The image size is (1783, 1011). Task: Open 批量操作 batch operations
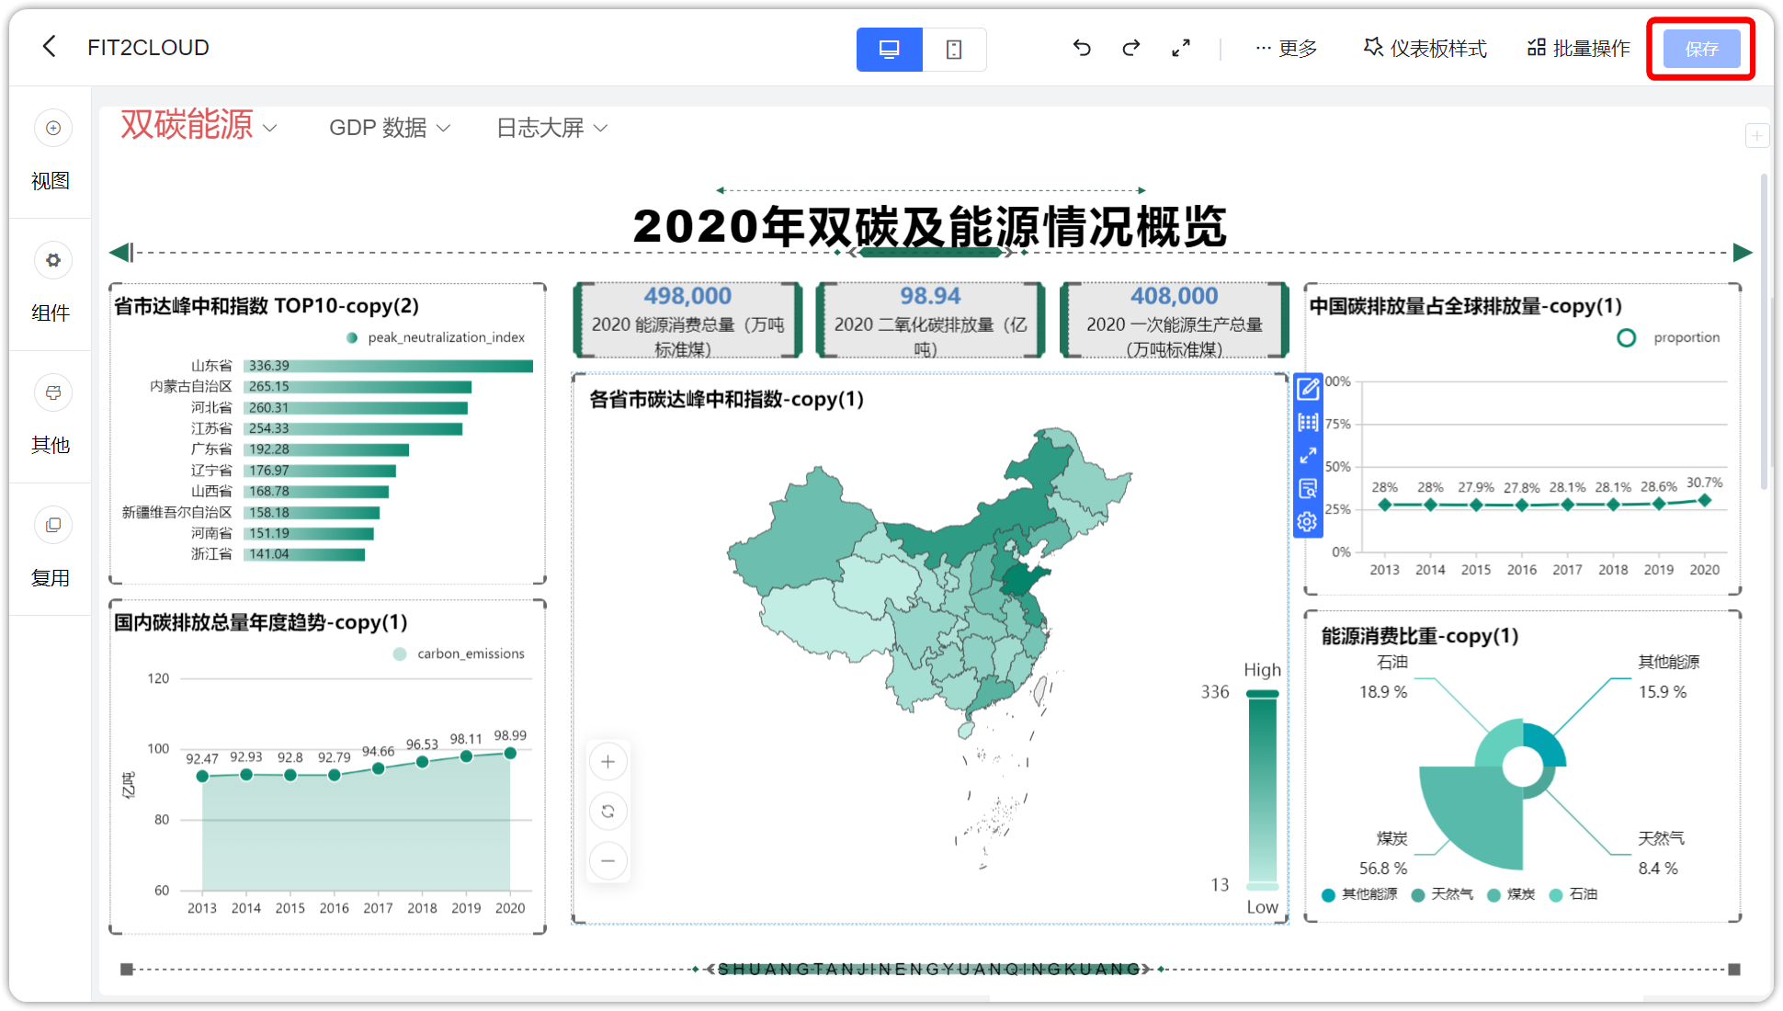pyautogui.click(x=1579, y=49)
